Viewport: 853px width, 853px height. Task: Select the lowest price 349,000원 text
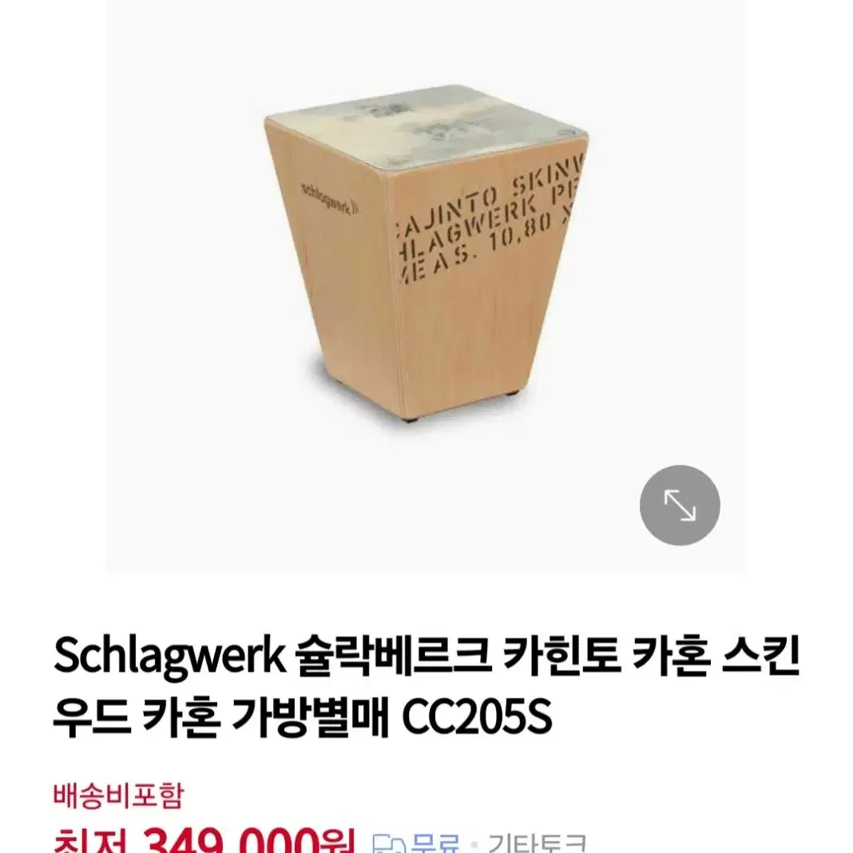click(250, 840)
